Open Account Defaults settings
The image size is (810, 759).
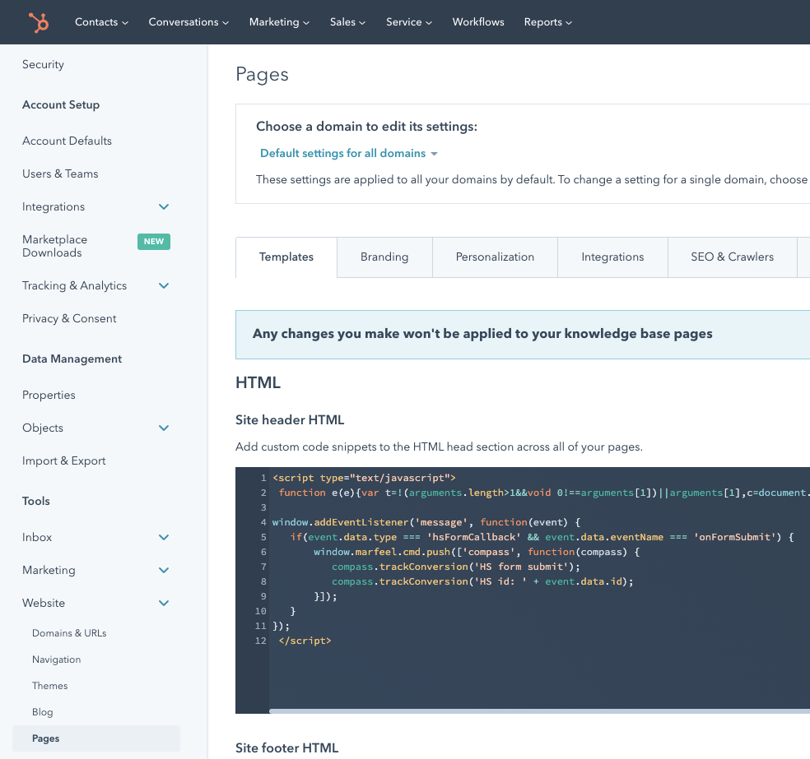(x=67, y=141)
